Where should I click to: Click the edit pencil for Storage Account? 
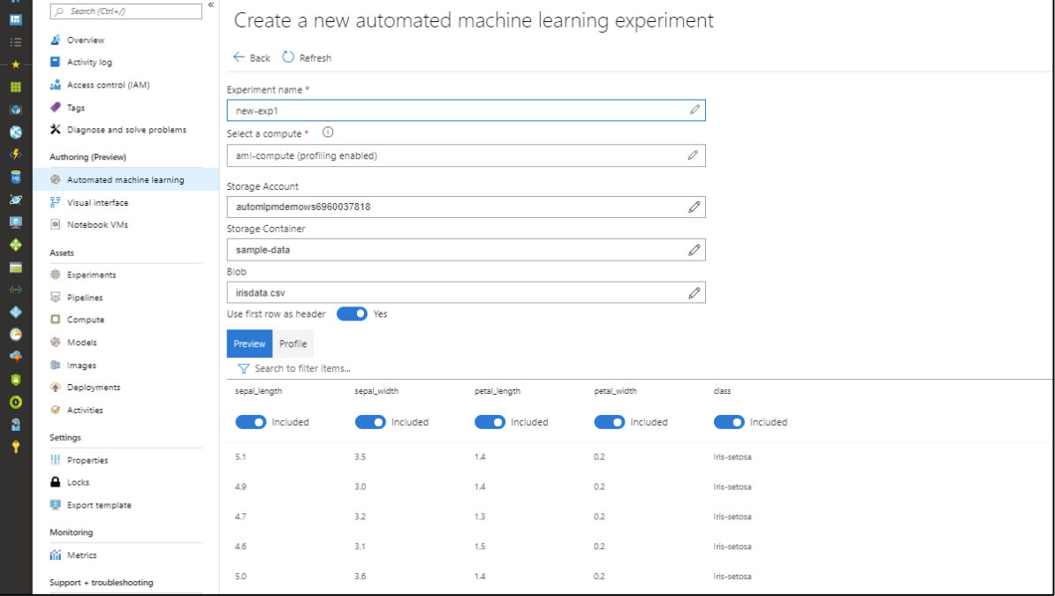pos(694,207)
